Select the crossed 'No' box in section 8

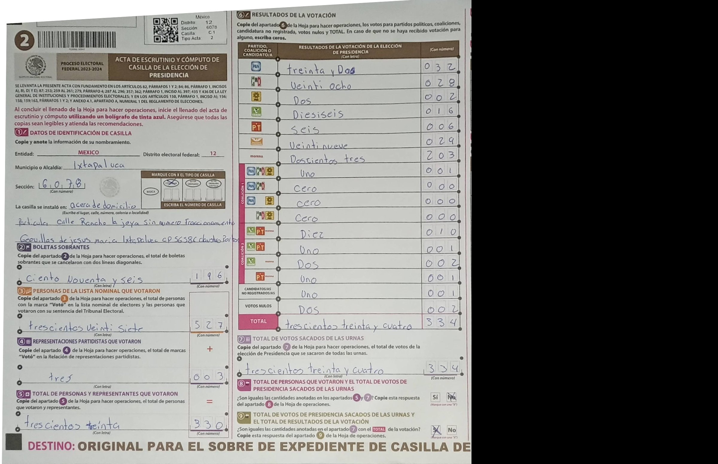point(451,397)
